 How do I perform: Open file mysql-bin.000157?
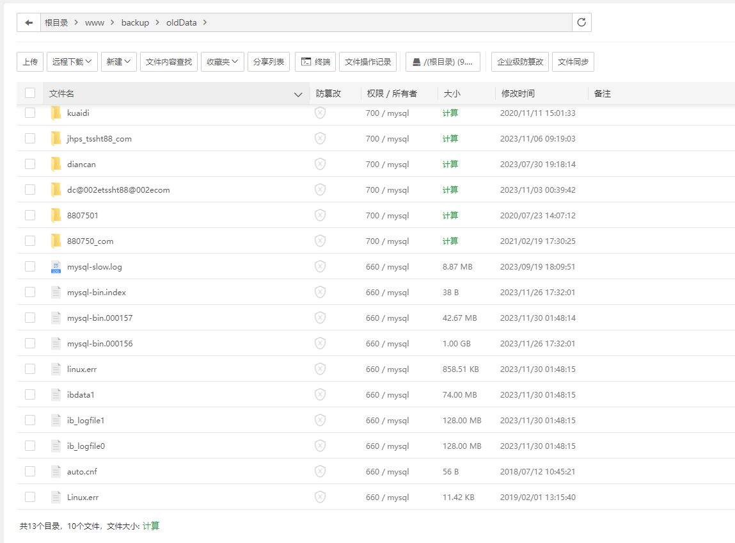[100, 318]
